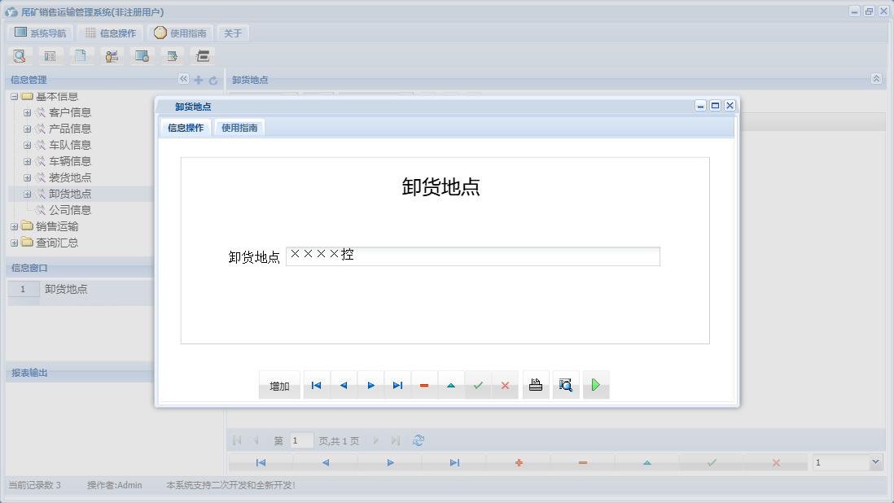
Task: Select the add-window toolbar icon
Action: click(172, 55)
